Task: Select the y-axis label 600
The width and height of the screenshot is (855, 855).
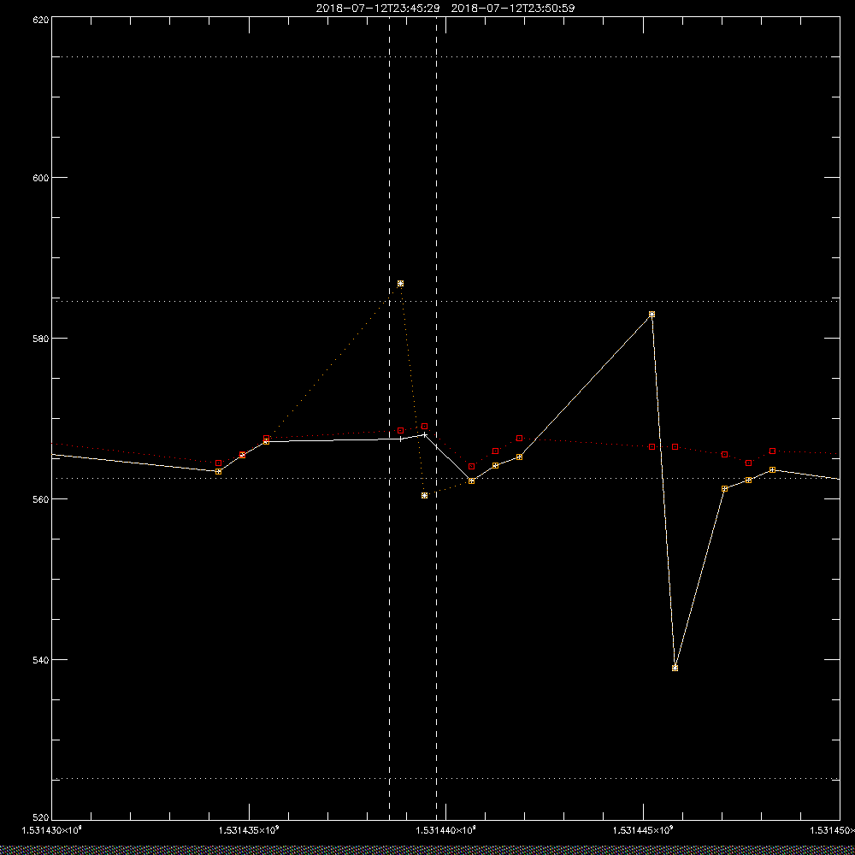Action: [41, 178]
